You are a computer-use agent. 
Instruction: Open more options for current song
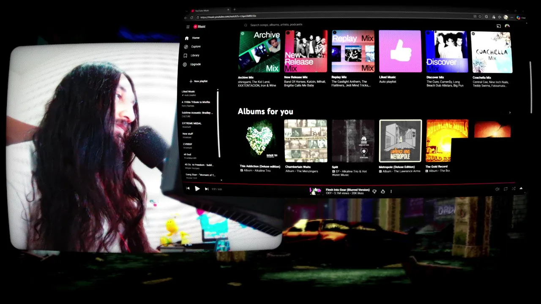391,191
